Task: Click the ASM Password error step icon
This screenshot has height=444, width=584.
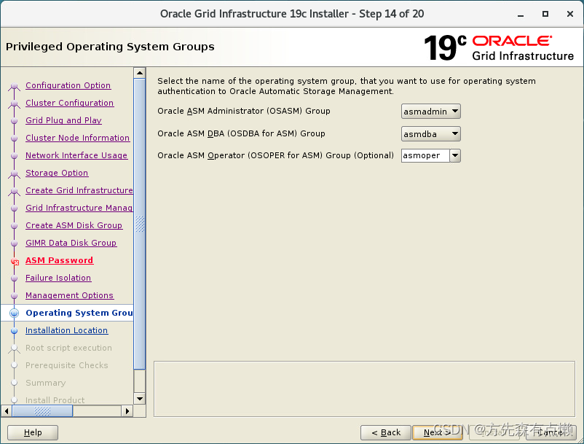Action: point(15,262)
